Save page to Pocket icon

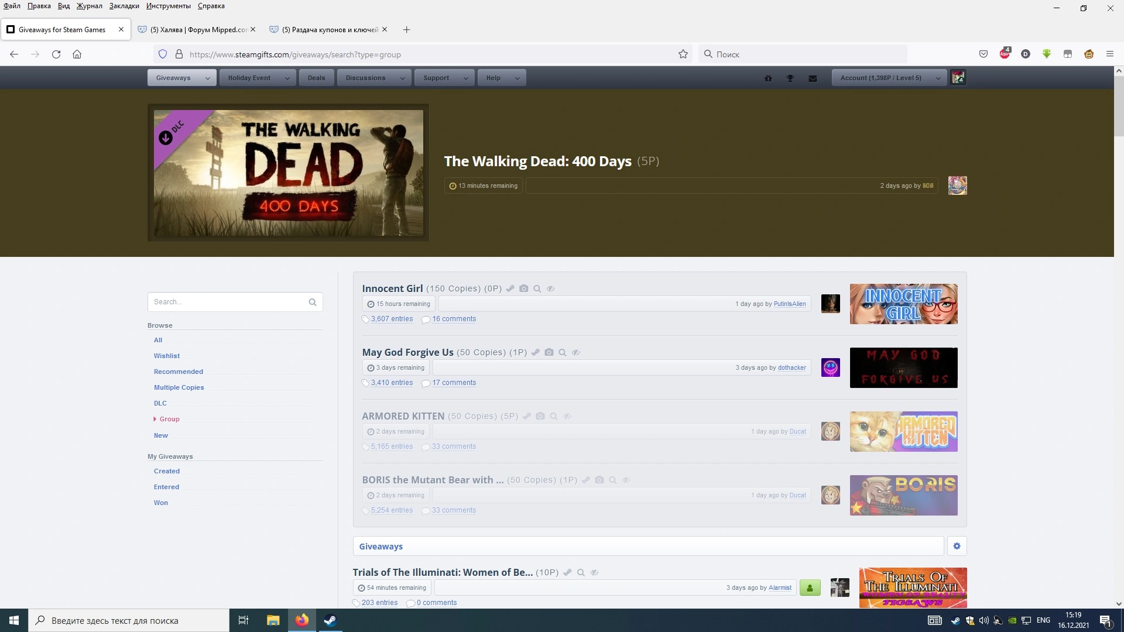[983, 54]
